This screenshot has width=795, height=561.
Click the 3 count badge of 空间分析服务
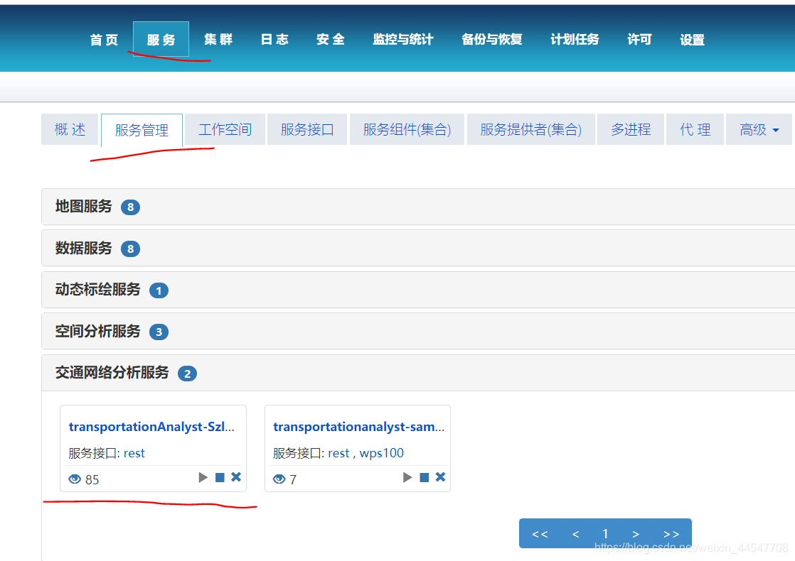pos(159,332)
